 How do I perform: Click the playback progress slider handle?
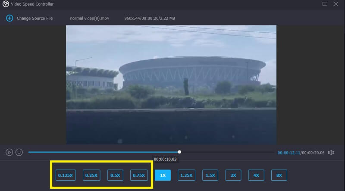click(179, 152)
